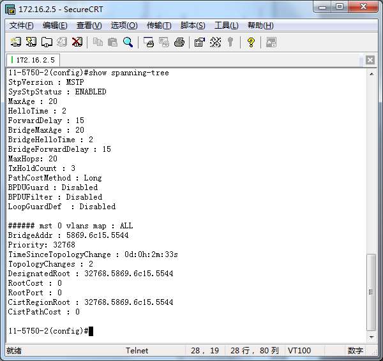Click the Paste toolbar icon

[x=113, y=42]
